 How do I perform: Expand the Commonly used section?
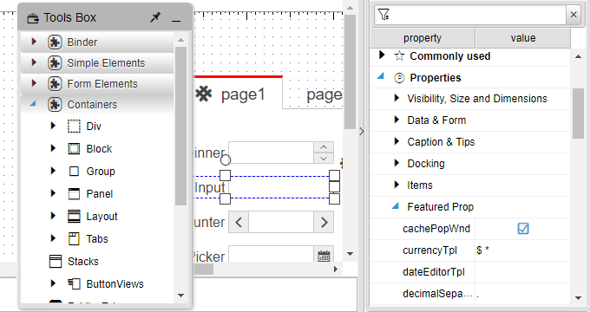(x=382, y=55)
